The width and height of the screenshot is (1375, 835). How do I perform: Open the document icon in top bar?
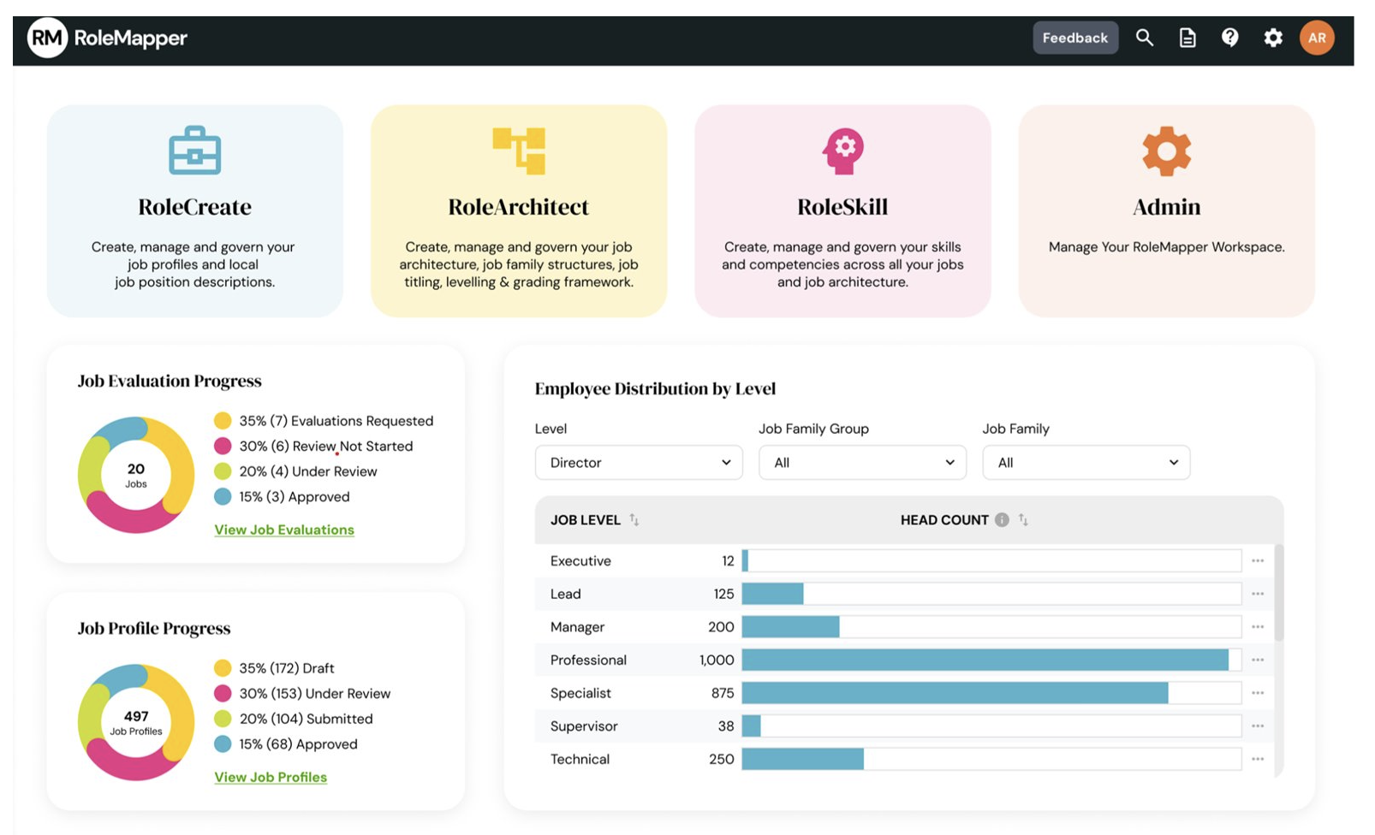coord(1187,38)
